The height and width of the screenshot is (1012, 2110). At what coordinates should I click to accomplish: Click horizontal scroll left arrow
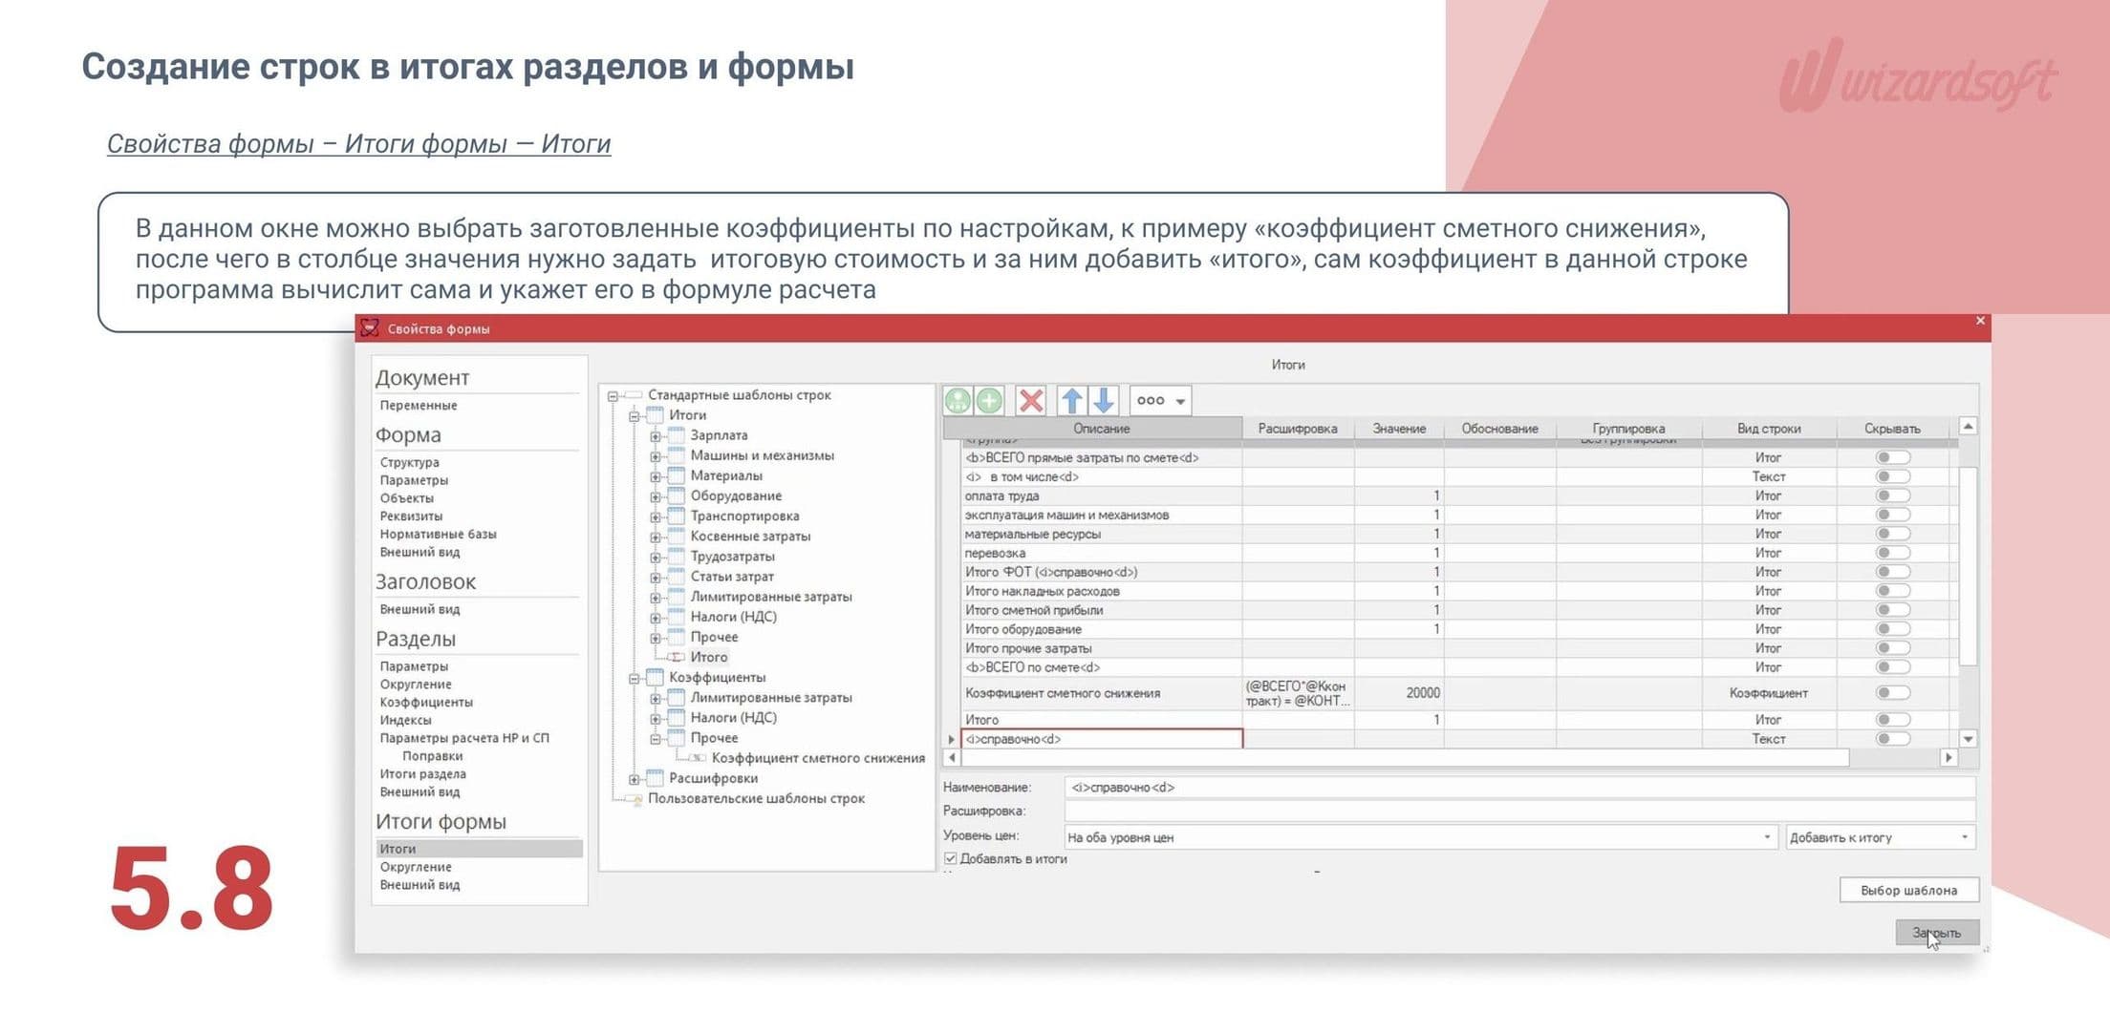pyautogui.click(x=952, y=757)
